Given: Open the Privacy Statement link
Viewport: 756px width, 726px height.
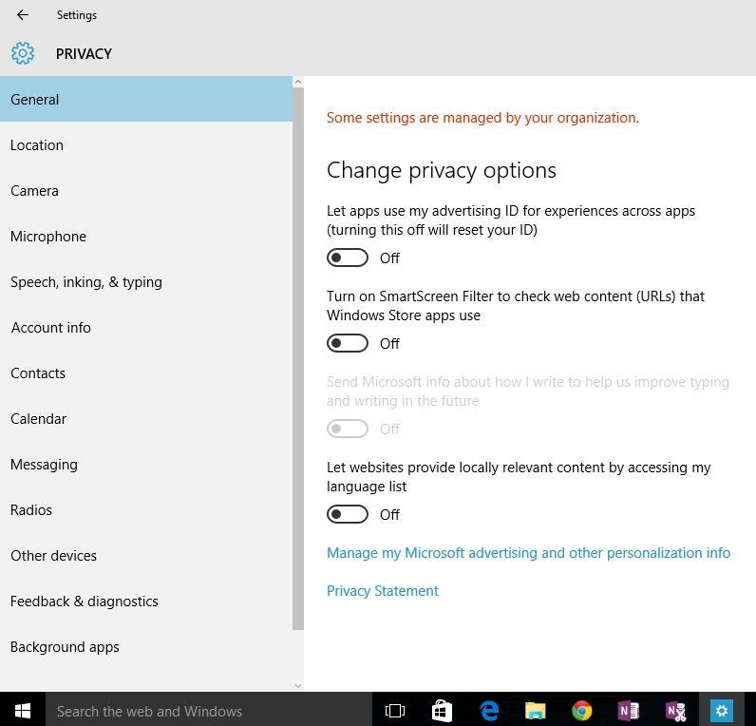Looking at the screenshot, I should point(383,591).
